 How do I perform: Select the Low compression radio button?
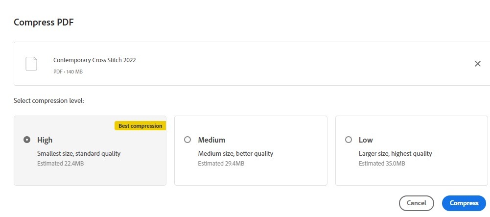click(x=349, y=140)
